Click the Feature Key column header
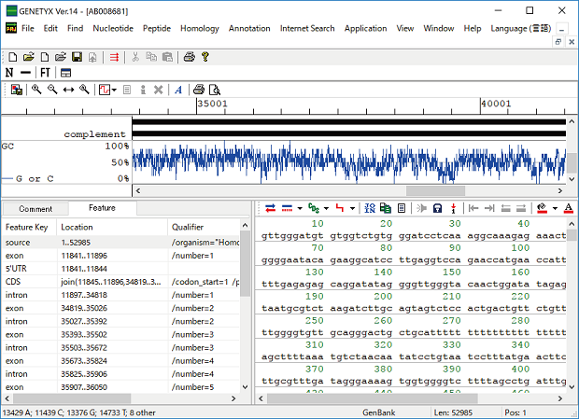579x419 pixels. coord(26,227)
